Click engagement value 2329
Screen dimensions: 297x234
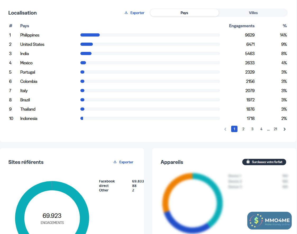coord(250,72)
